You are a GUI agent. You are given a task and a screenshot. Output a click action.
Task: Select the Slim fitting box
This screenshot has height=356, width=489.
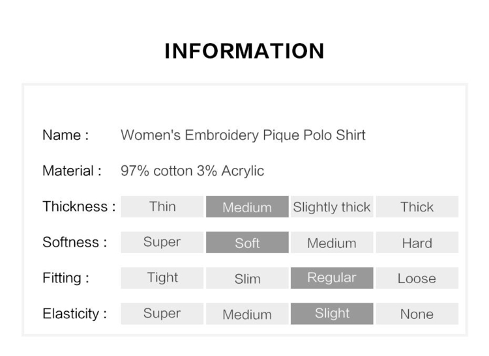[x=247, y=278]
